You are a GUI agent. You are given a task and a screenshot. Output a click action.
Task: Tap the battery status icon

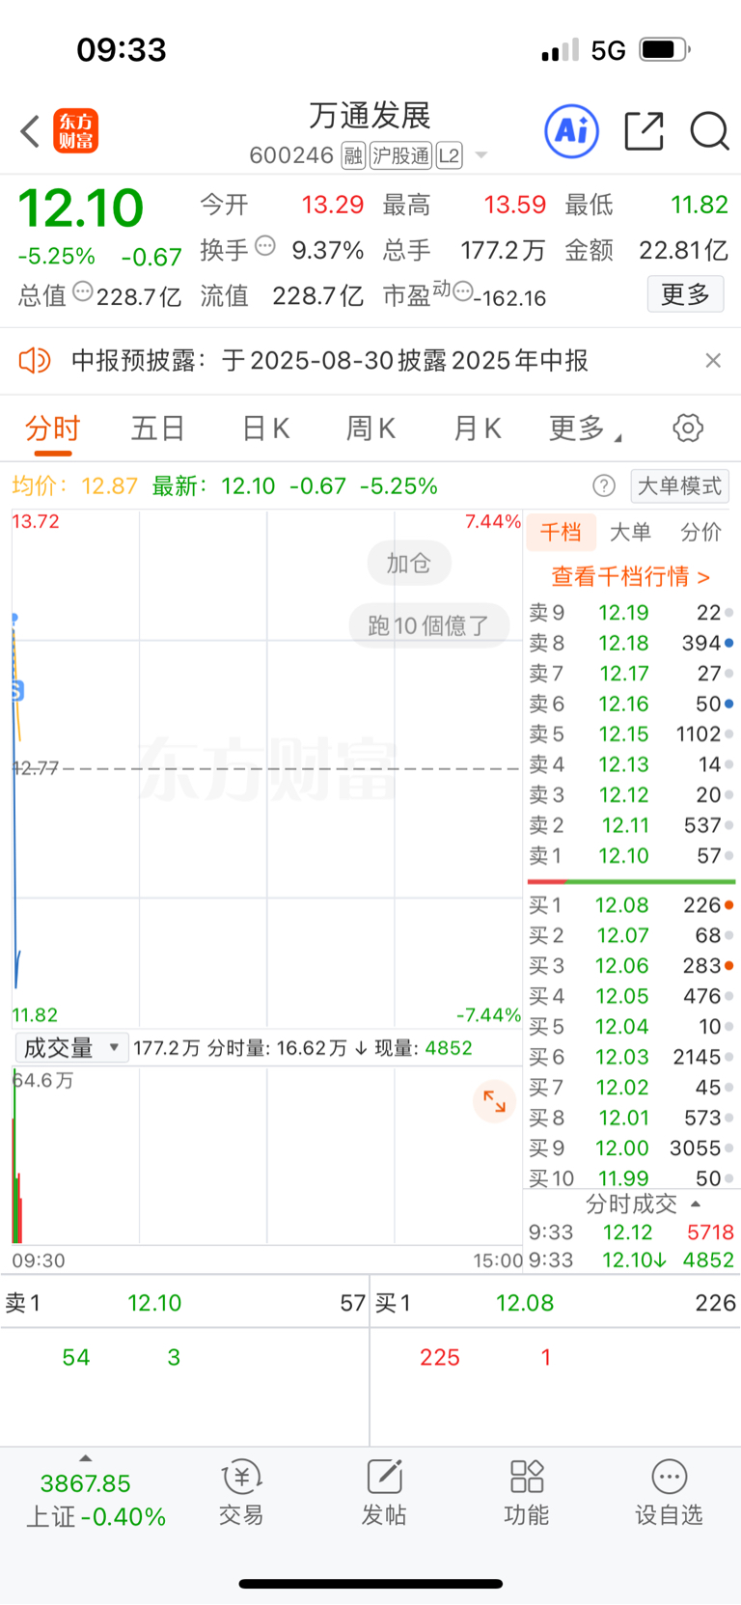pyautogui.click(x=665, y=49)
